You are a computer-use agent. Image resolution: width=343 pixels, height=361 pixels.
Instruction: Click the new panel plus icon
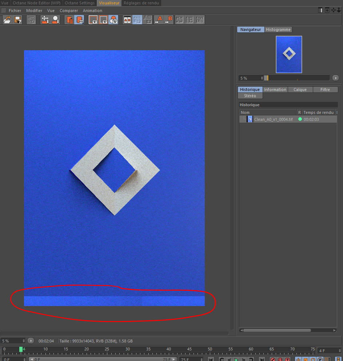327,10
